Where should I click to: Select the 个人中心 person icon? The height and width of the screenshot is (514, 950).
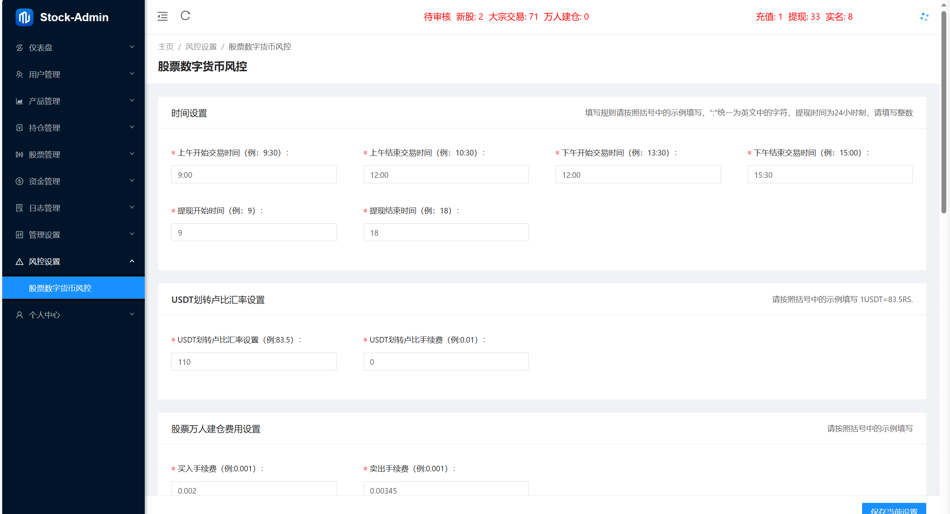click(20, 314)
